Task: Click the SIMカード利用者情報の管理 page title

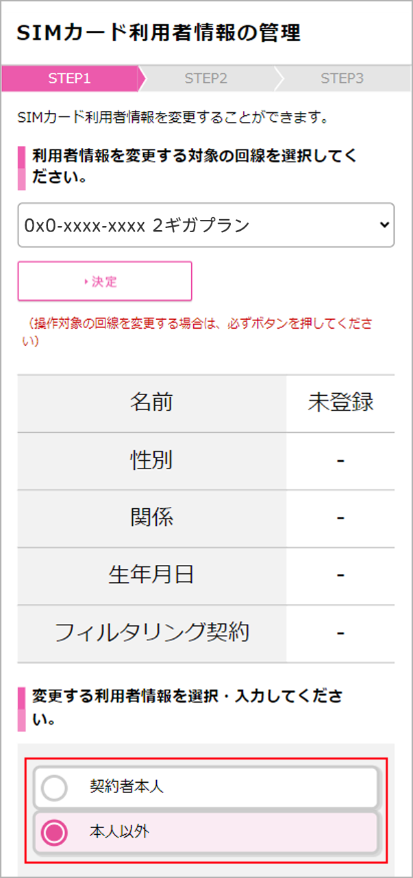Action: 158,33
